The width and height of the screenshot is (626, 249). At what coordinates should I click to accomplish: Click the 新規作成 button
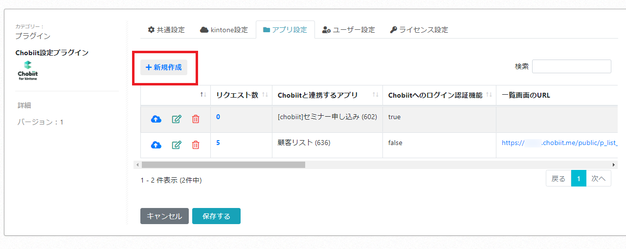pyautogui.click(x=164, y=67)
